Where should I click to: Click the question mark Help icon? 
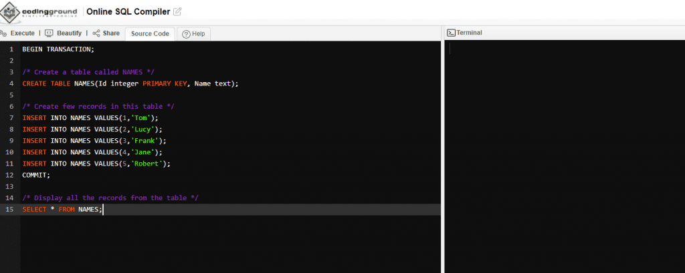(186, 34)
